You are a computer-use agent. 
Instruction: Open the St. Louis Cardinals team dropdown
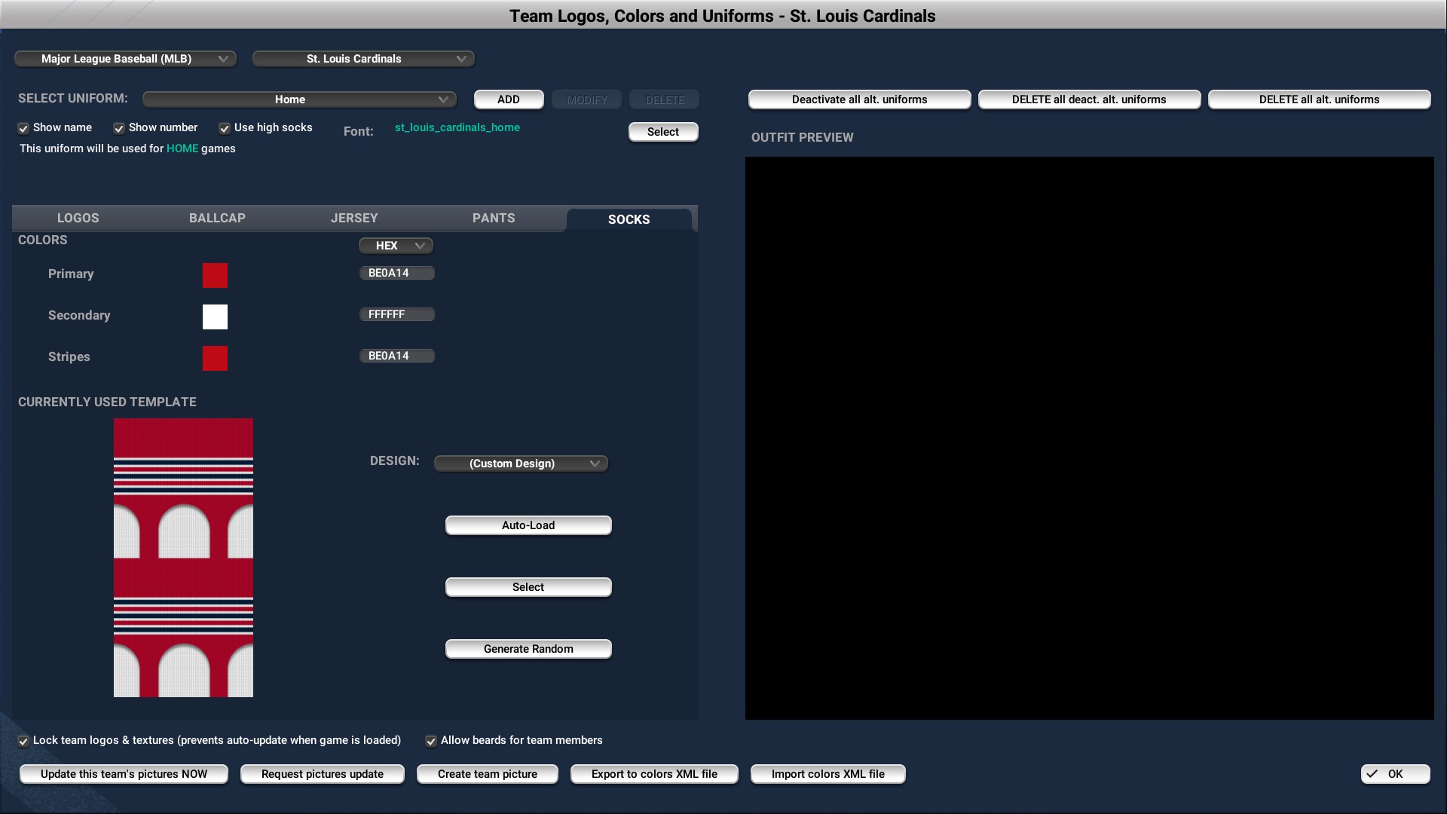point(363,59)
